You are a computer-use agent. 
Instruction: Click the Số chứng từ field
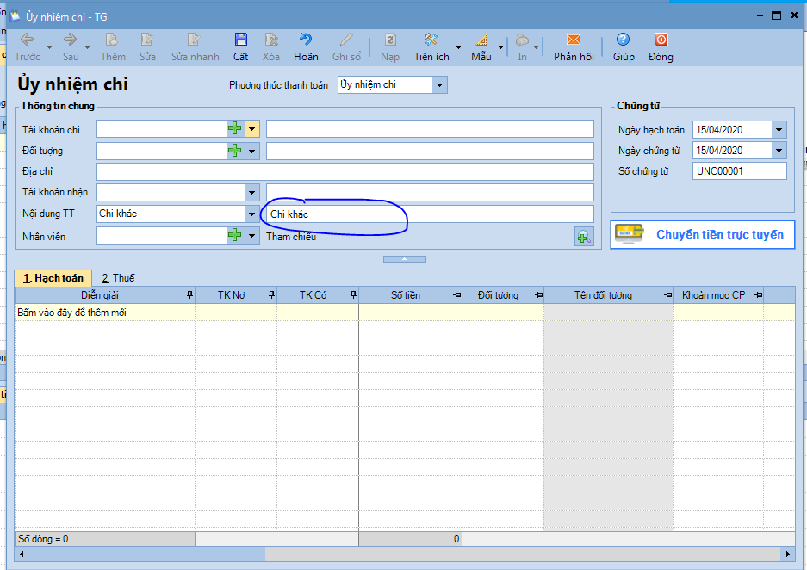point(739,171)
